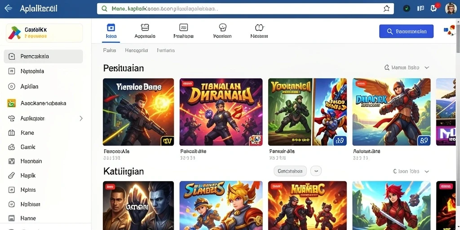The height and width of the screenshot is (230, 460).
Task: Click the Gmdatehen pill button
Action: 290,171
